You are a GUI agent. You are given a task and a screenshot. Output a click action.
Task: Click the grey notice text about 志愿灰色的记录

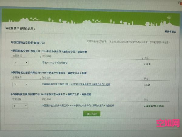pyautogui.click(x=128, y=42)
